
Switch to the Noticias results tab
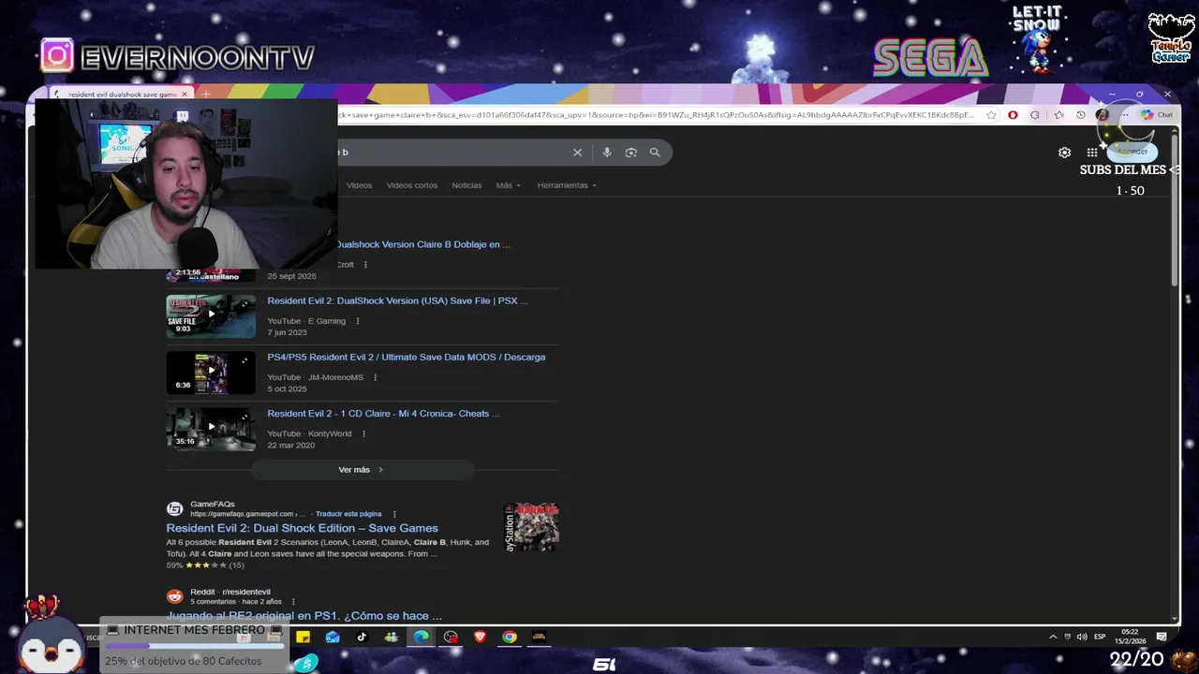(x=466, y=185)
